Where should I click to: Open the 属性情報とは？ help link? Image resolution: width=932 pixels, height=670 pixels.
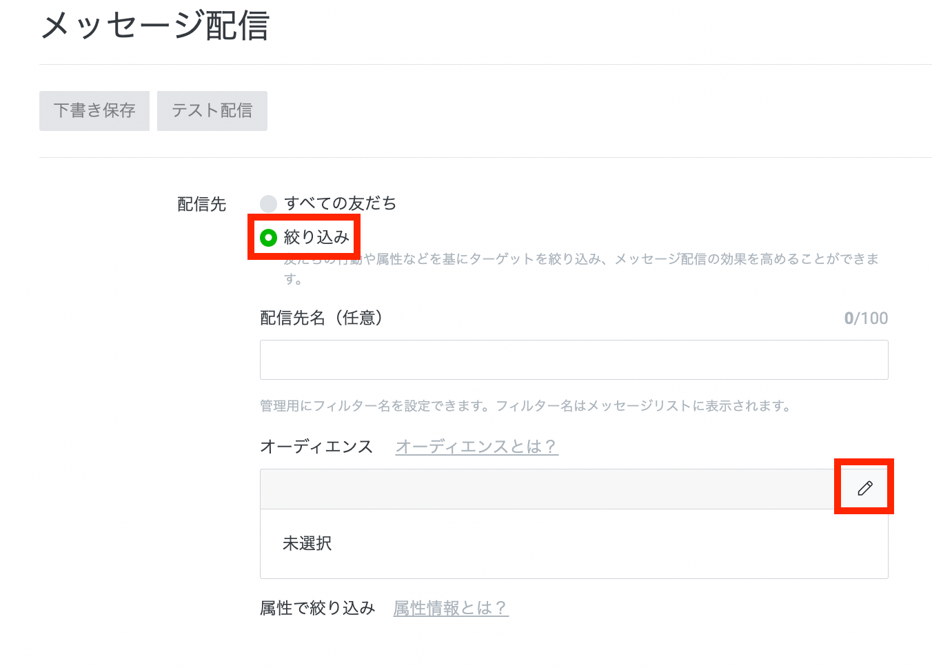(450, 608)
